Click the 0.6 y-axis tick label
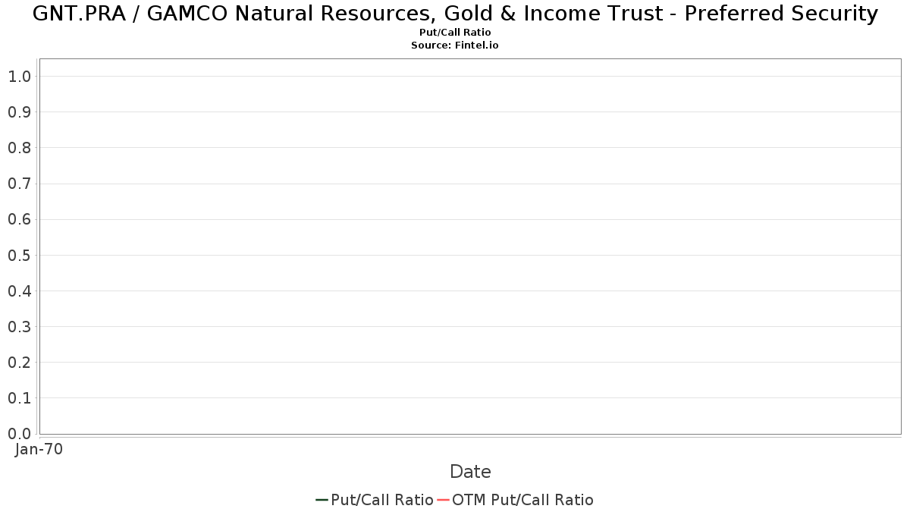The height and width of the screenshot is (512, 910). click(x=19, y=220)
